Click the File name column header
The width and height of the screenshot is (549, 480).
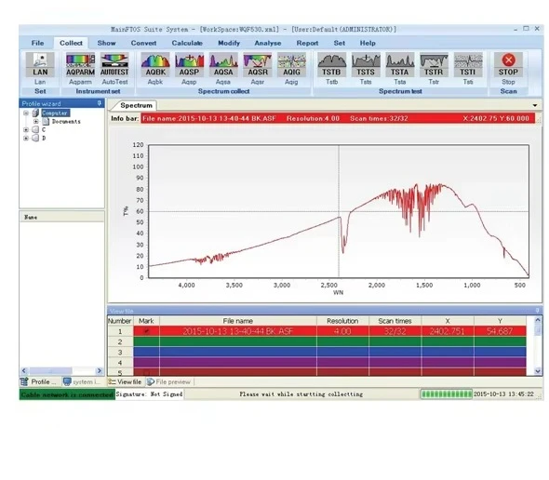[x=237, y=321]
